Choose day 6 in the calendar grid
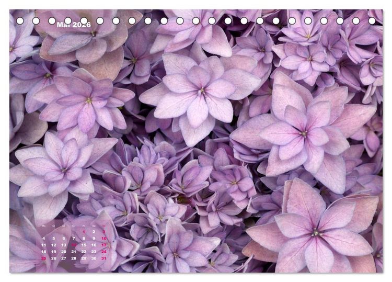The height and width of the screenshot is (282, 392). [x=64, y=239]
